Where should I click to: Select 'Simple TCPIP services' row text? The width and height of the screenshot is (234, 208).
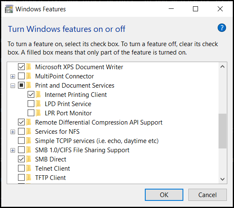[x=97, y=141]
